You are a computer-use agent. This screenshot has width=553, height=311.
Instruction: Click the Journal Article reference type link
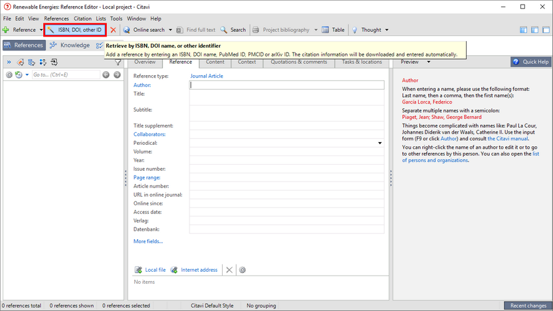207,76
